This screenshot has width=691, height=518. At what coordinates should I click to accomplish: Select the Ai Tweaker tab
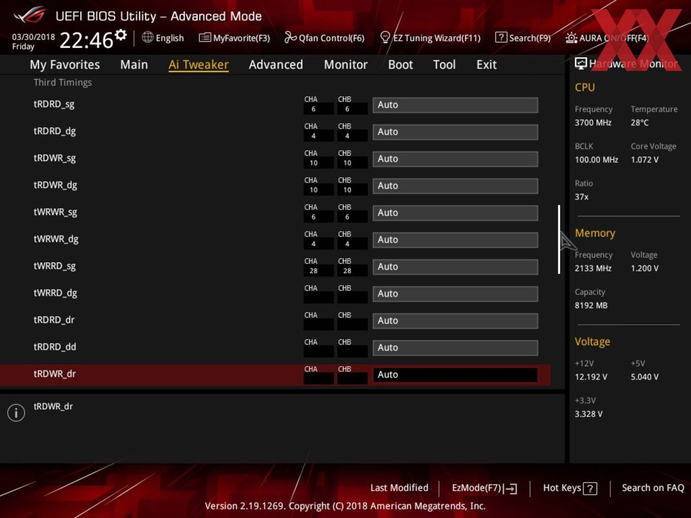(199, 64)
